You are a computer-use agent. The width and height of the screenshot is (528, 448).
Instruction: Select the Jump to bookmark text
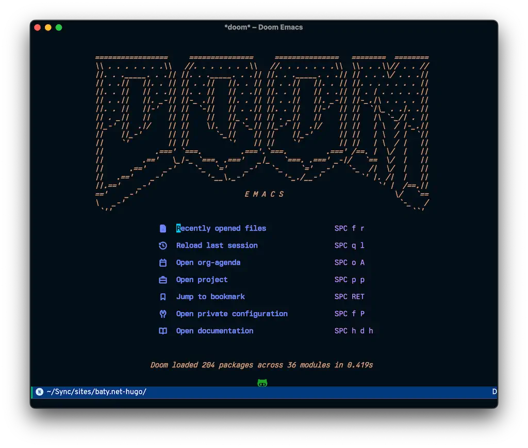tap(210, 297)
